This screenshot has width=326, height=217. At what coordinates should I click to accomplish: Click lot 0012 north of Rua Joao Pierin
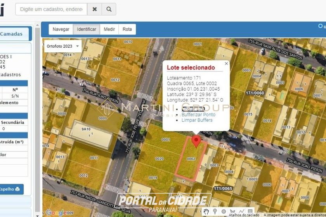115,80
